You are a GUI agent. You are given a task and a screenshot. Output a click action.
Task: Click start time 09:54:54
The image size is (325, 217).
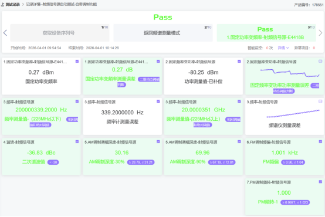click(x=45, y=48)
